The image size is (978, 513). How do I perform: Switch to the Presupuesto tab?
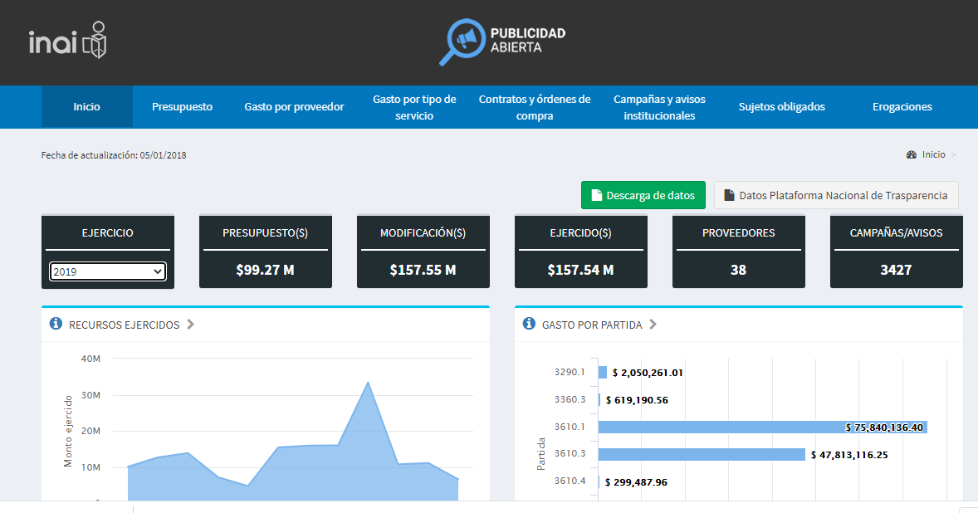pyautogui.click(x=182, y=106)
